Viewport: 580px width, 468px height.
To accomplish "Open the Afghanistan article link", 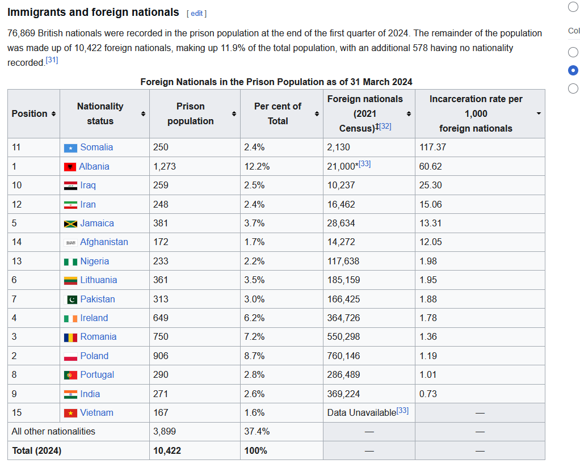I will click(104, 242).
